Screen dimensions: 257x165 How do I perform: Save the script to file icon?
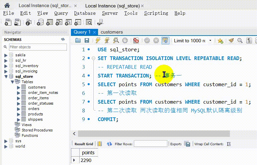tap(87, 41)
